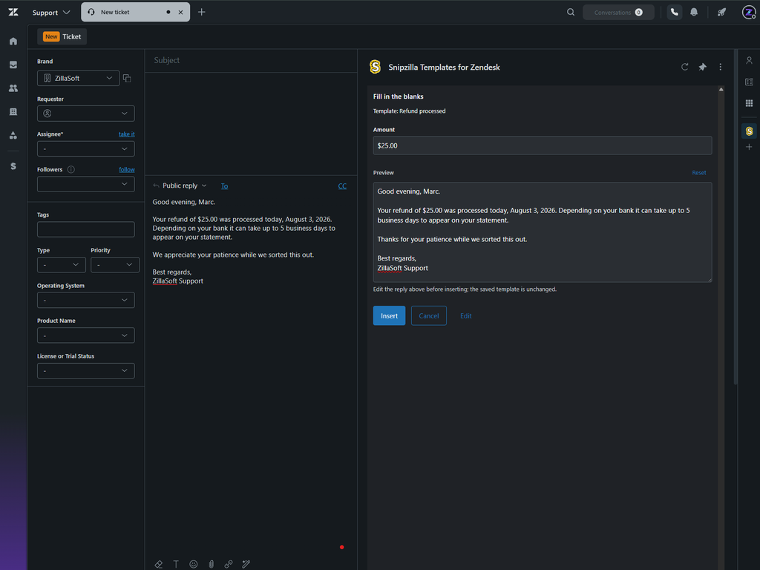760x570 pixels.
Task: Click copy icon next to Brand
Action: tap(127, 78)
